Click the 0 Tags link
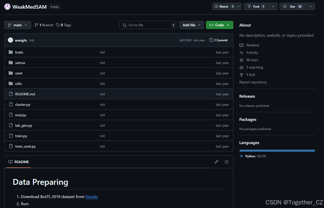 (64, 25)
